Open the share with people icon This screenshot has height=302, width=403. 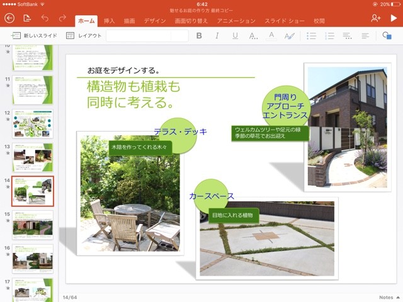tap(376, 18)
